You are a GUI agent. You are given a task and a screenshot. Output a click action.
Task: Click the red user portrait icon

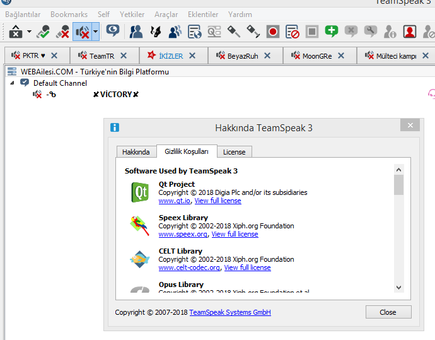click(410, 32)
